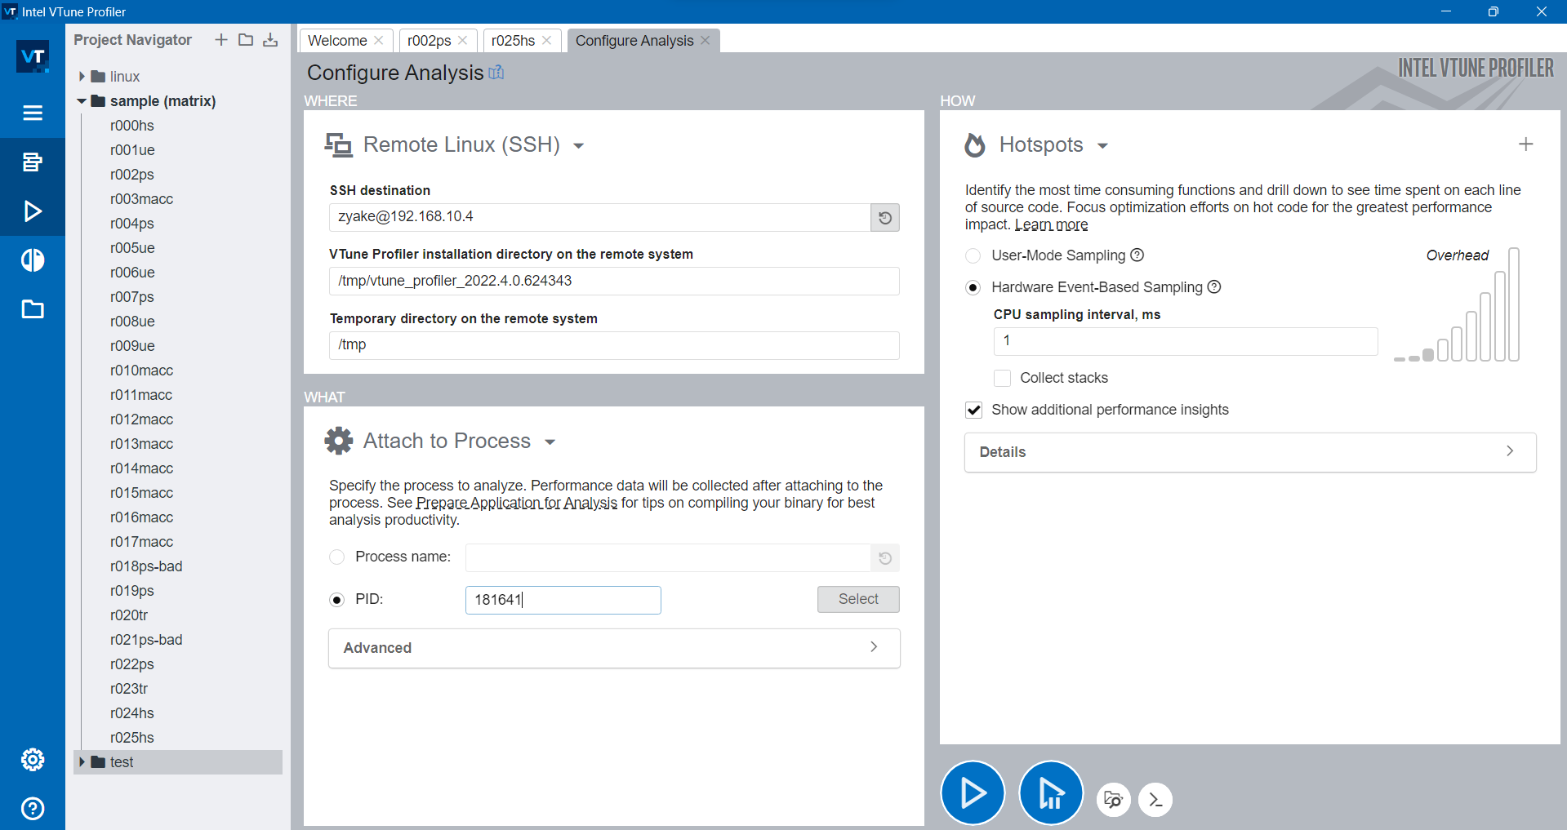Screen dimensions: 1567x830
Task: Switch to the Welcome tab
Action: (337, 41)
